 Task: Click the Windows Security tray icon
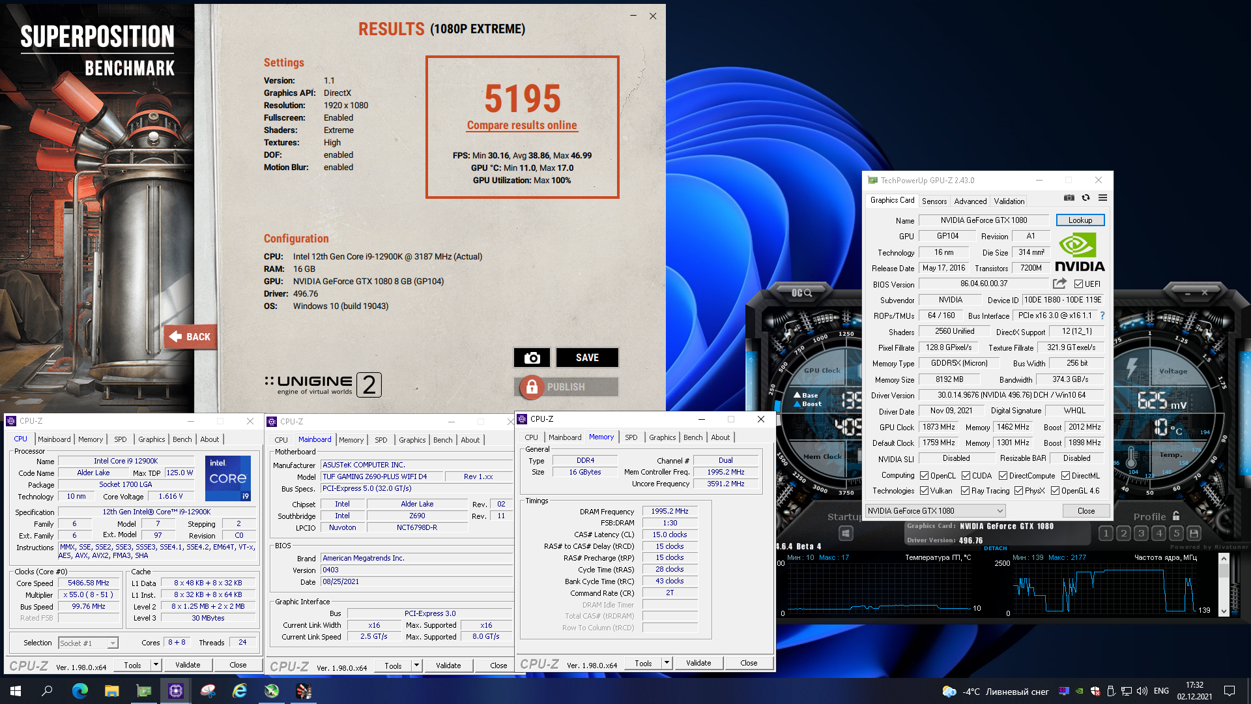pos(1095,691)
